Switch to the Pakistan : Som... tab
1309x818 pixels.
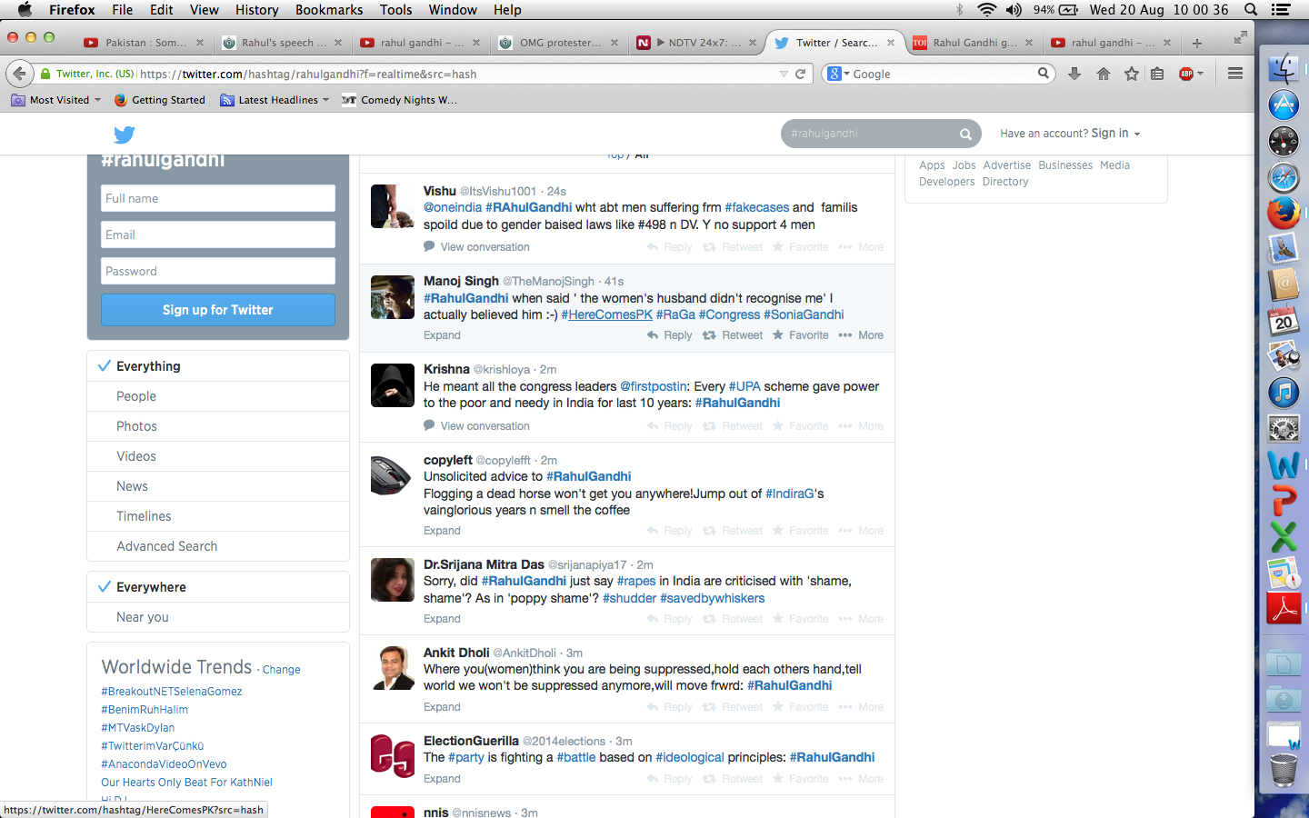143,43
